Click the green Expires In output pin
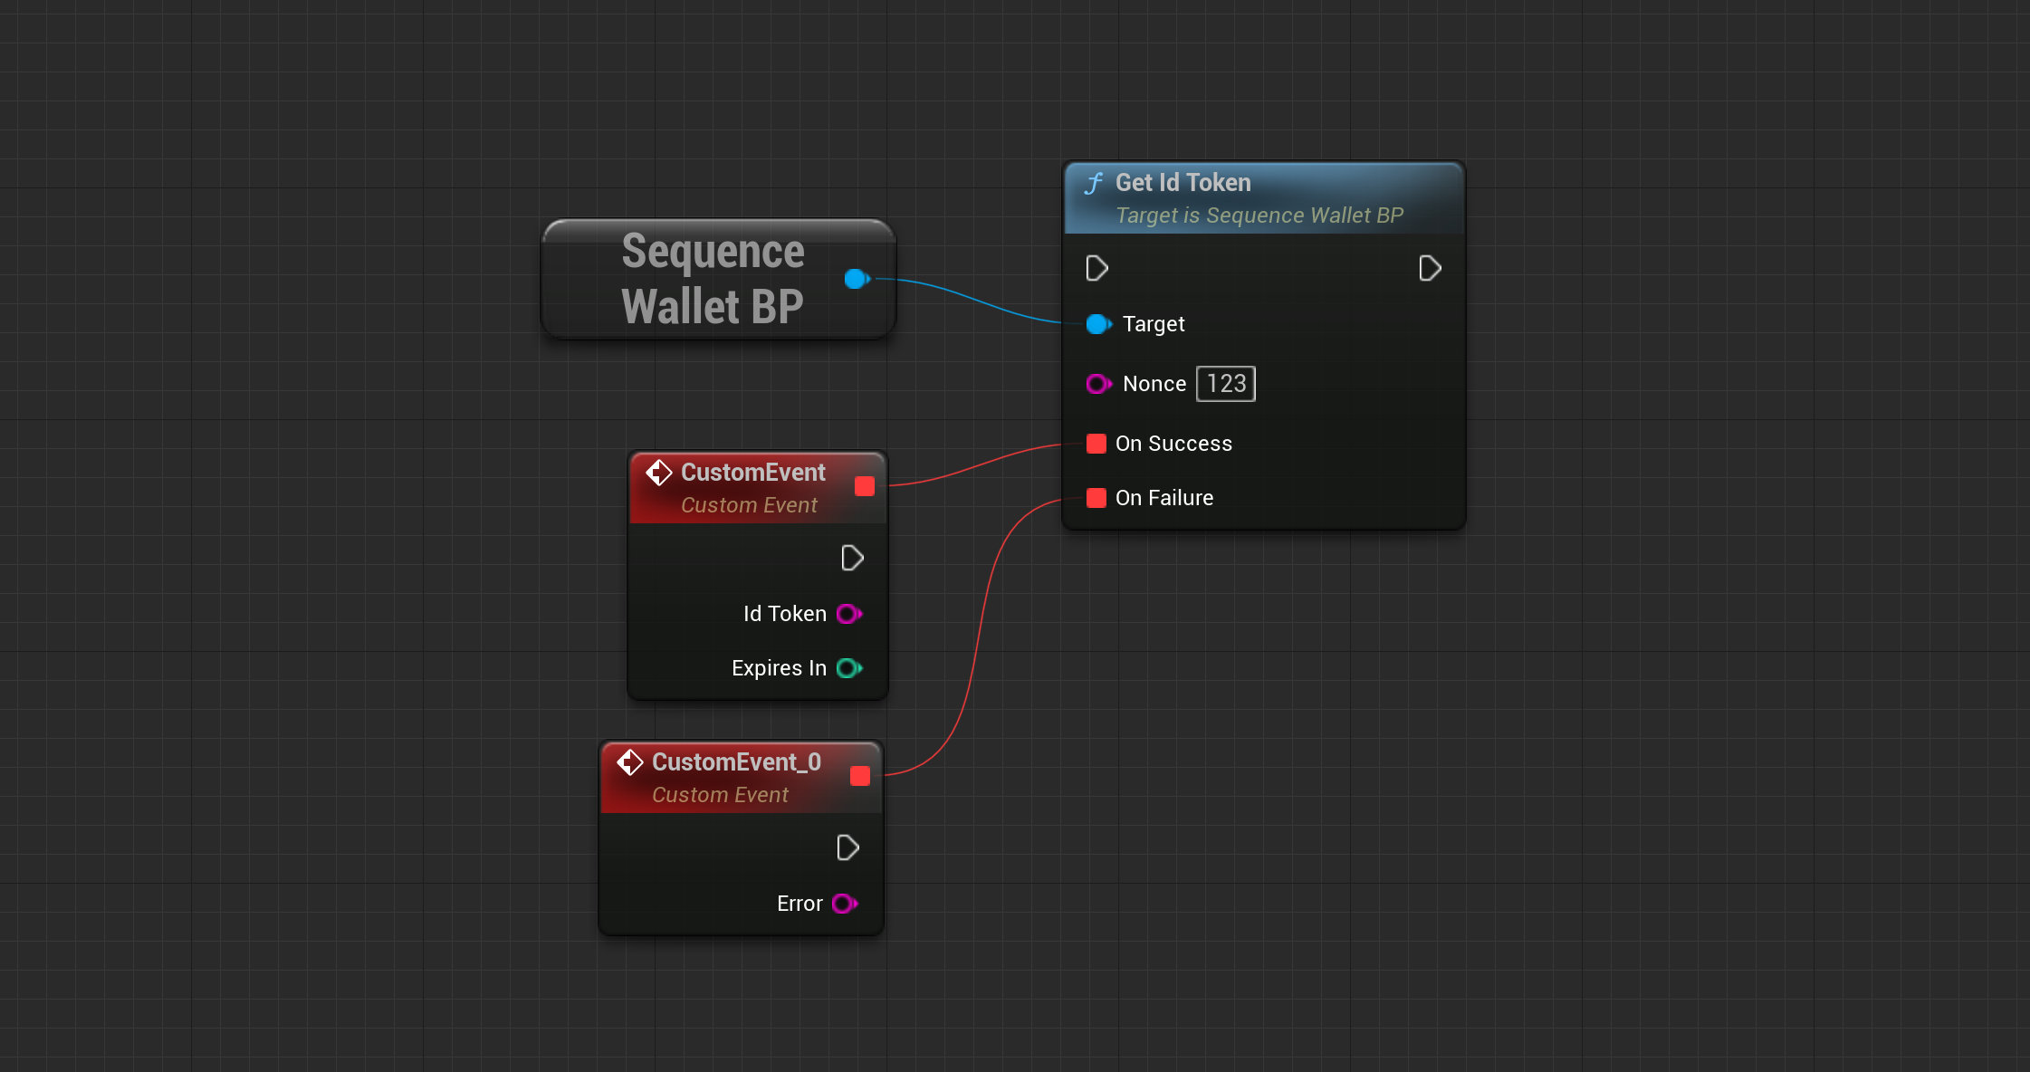This screenshot has width=2030, height=1072. coord(848,668)
